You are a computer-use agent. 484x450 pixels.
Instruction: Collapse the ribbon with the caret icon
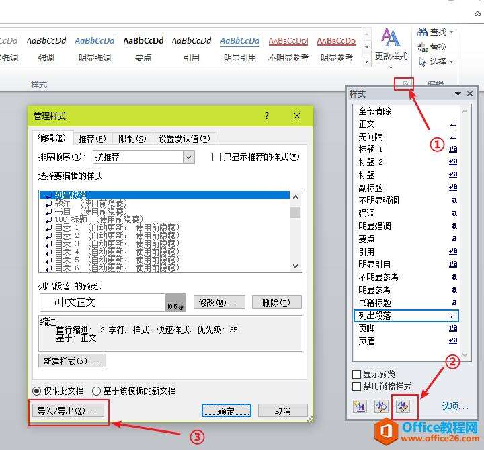pyautogui.click(x=477, y=14)
